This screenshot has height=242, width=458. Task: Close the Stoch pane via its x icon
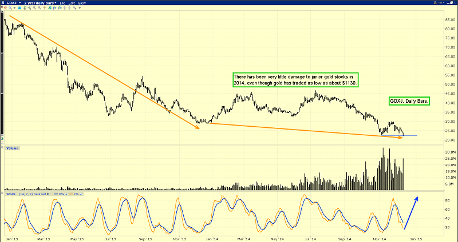2,193
